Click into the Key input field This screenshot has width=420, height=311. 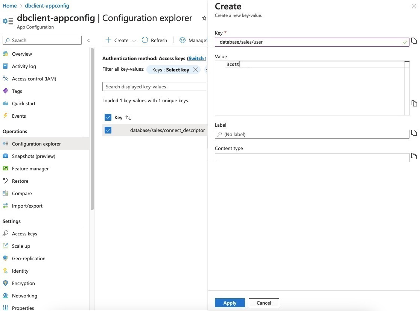(312, 42)
